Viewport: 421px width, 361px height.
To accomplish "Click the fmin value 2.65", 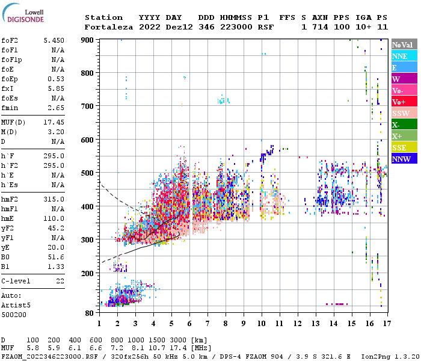I will tap(56, 108).
